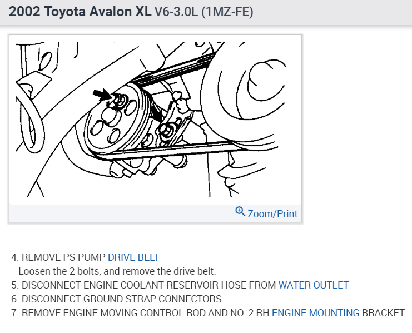Image resolution: width=412 pixels, height=333 pixels.
Task: Open the WATER OUTLET link
Action: [314, 285]
